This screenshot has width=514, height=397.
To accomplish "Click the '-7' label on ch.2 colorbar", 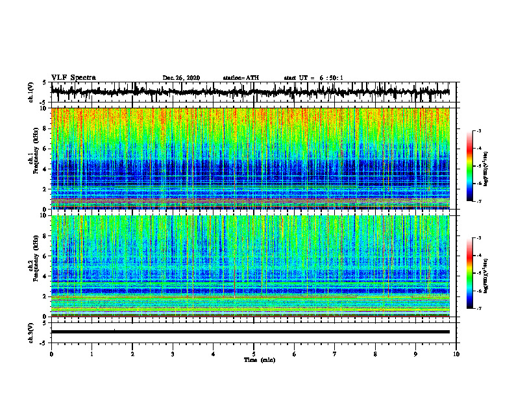I will (x=479, y=309).
